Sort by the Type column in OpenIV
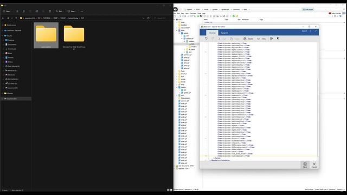This screenshot has width=347, height=195. pyautogui.click(x=227, y=19)
